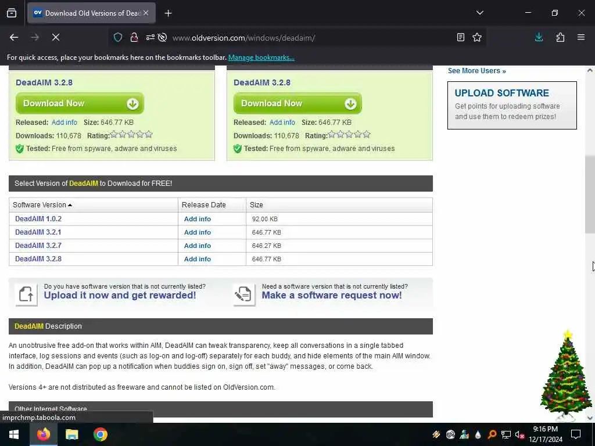Add info for the DeadAIM 3.2.1 row
Screen dimensions: 595x446
(x=198, y=232)
